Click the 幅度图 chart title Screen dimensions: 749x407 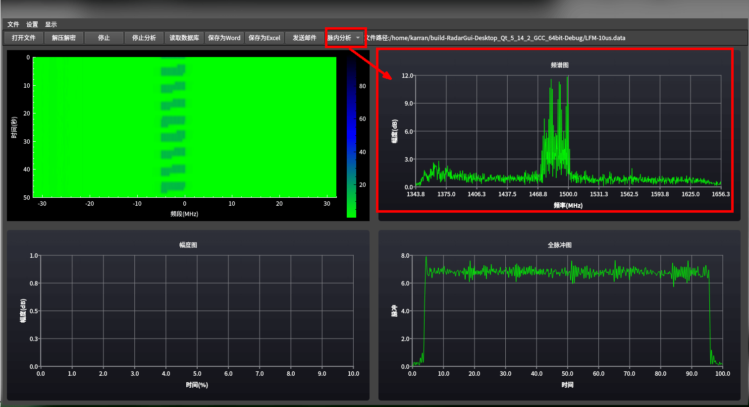coord(188,245)
